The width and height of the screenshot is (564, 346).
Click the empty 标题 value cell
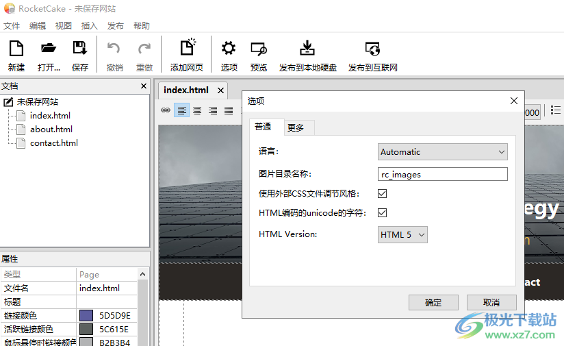[107, 302]
